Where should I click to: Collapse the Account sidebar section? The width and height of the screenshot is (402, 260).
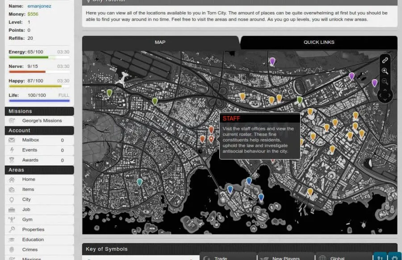click(x=39, y=130)
